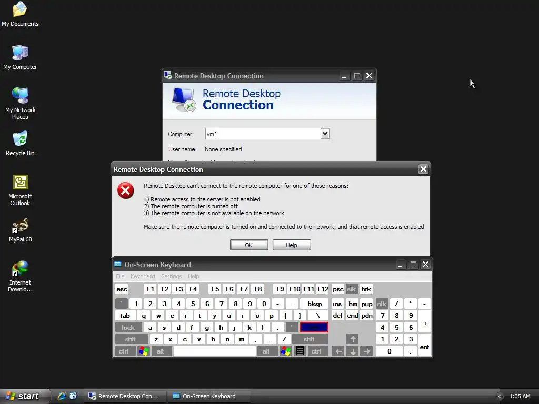This screenshot has height=404, width=539.
Task: Open the Settings menu in On-Screen Keyboard
Action: pyautogui.click(x=171, y=276)
